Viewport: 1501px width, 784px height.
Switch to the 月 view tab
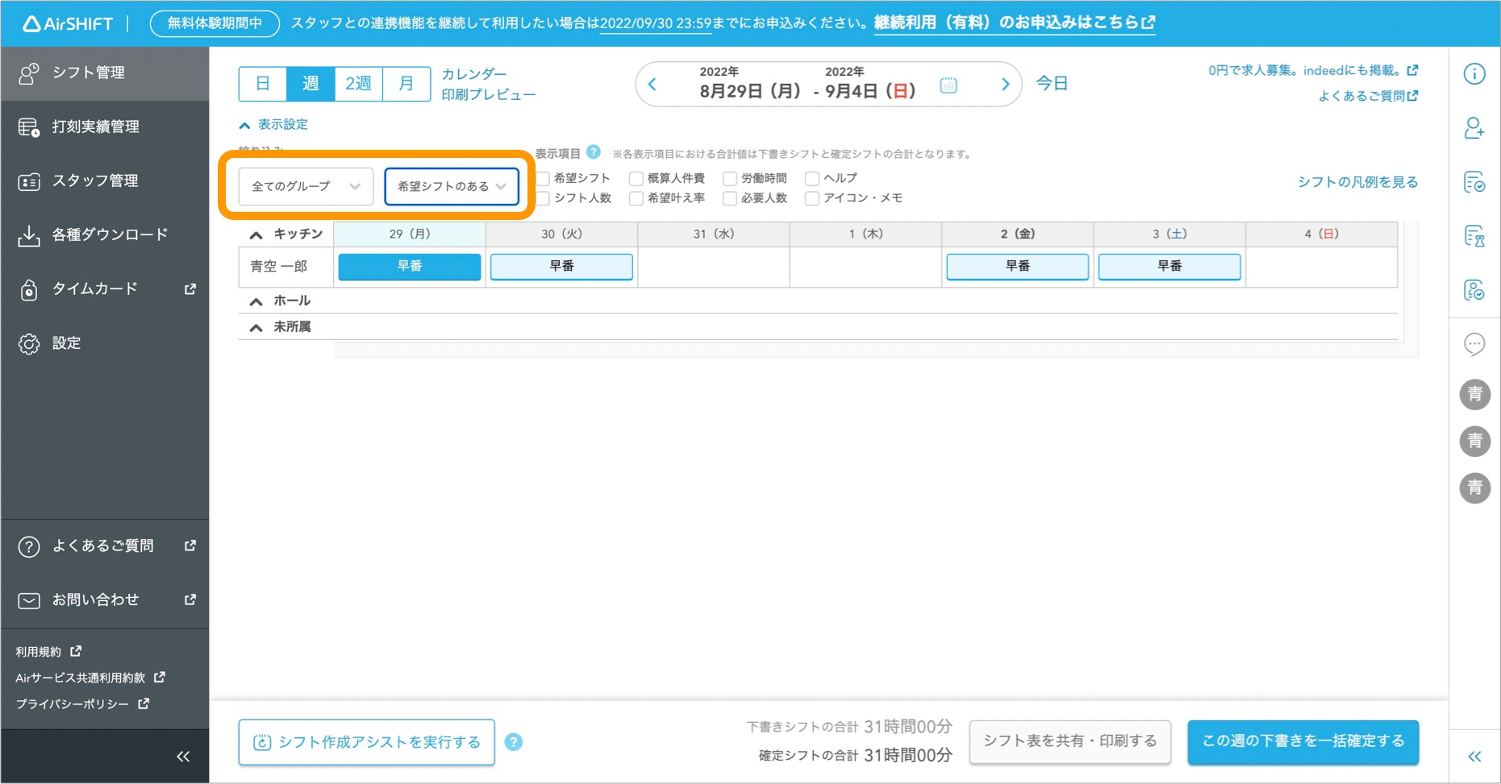[x=406, y=83]
